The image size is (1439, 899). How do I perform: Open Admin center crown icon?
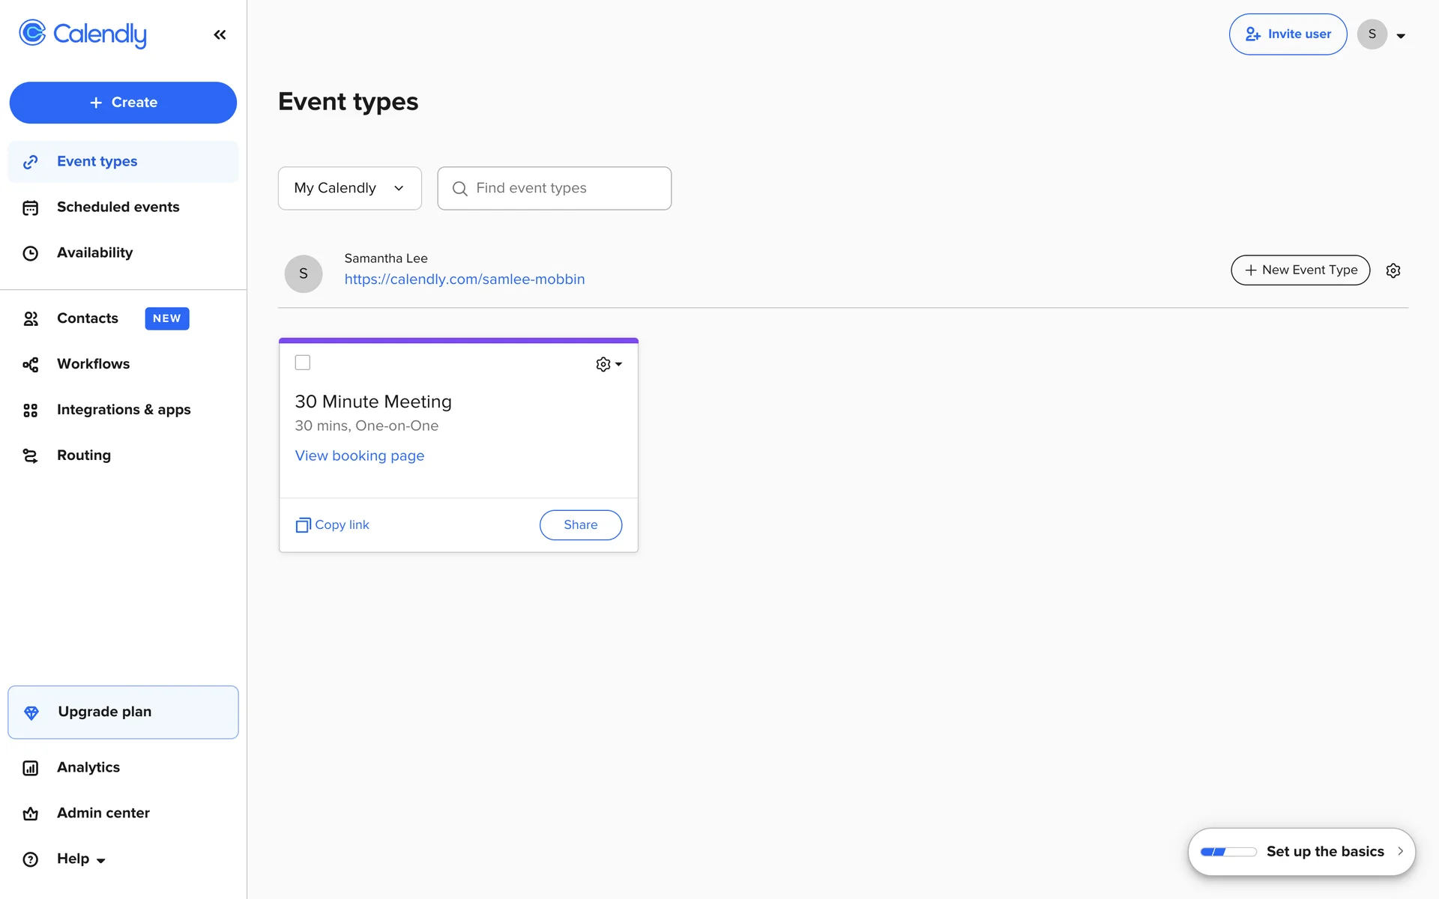click(x=31, y=814)
